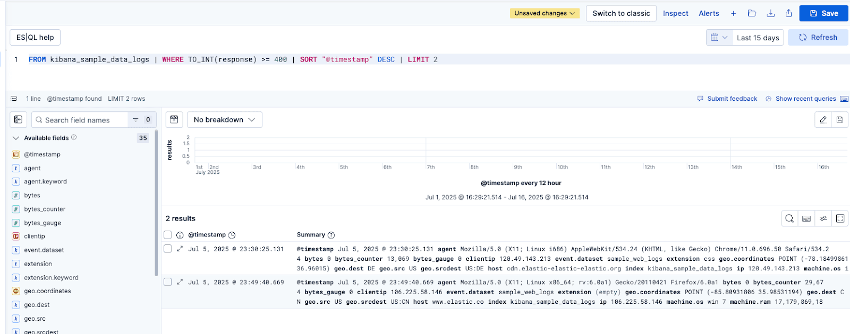Select the first result row checkbox
Screen dimensions: 850x334
(x=168, y=249)
